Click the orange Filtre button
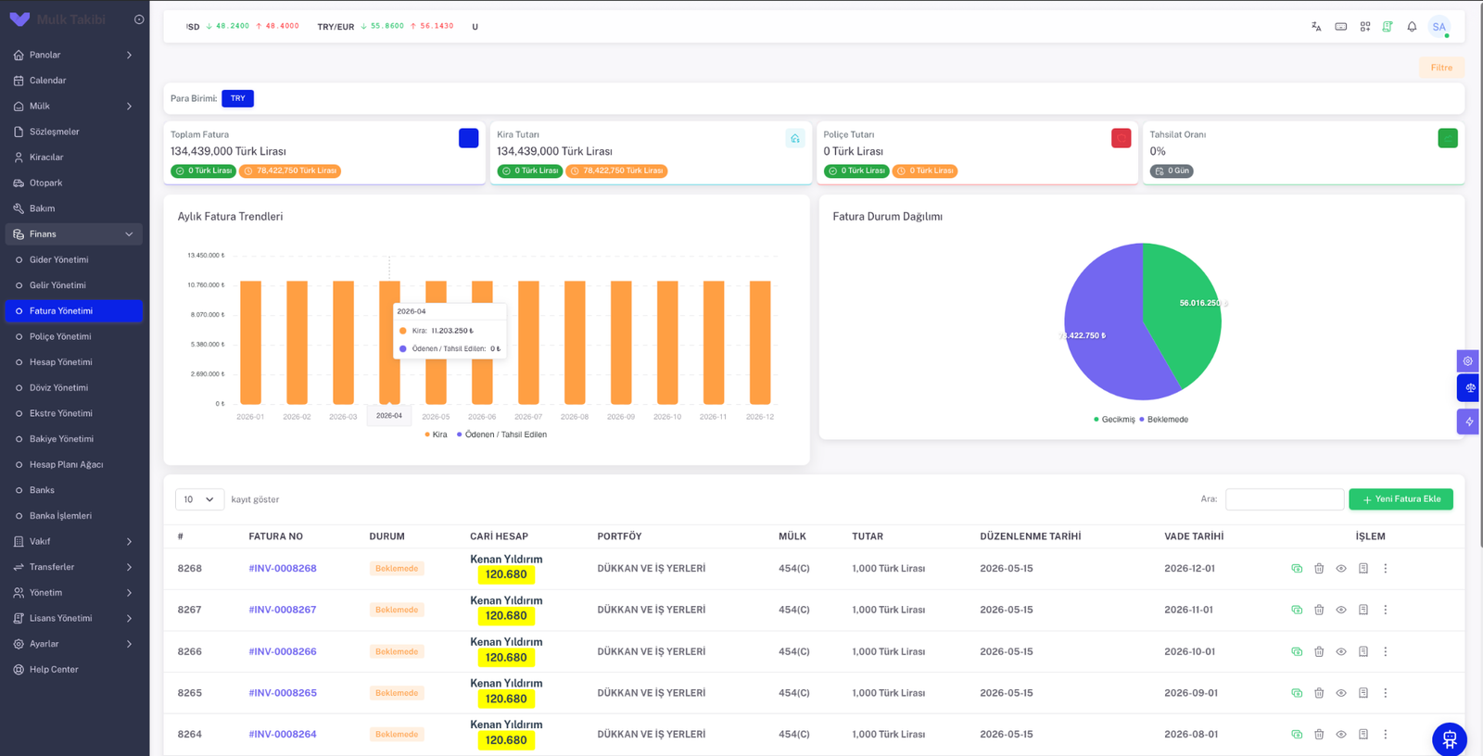The width and height of the screenshot is (1483, 756). coord(1441,68)
